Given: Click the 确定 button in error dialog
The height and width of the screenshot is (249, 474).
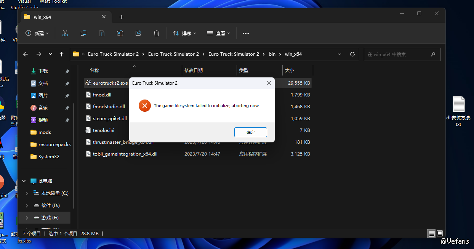Looking at the screenshot, I should pos(250,132).
